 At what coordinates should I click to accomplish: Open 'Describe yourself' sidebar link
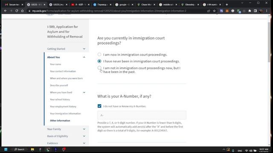59,85
